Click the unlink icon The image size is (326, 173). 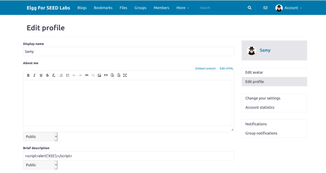point(93,75)
